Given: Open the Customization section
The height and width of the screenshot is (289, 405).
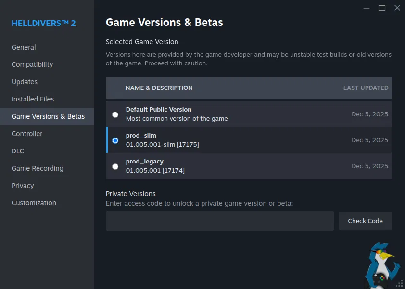Looking at the screenshot, I should pos(34,203).
